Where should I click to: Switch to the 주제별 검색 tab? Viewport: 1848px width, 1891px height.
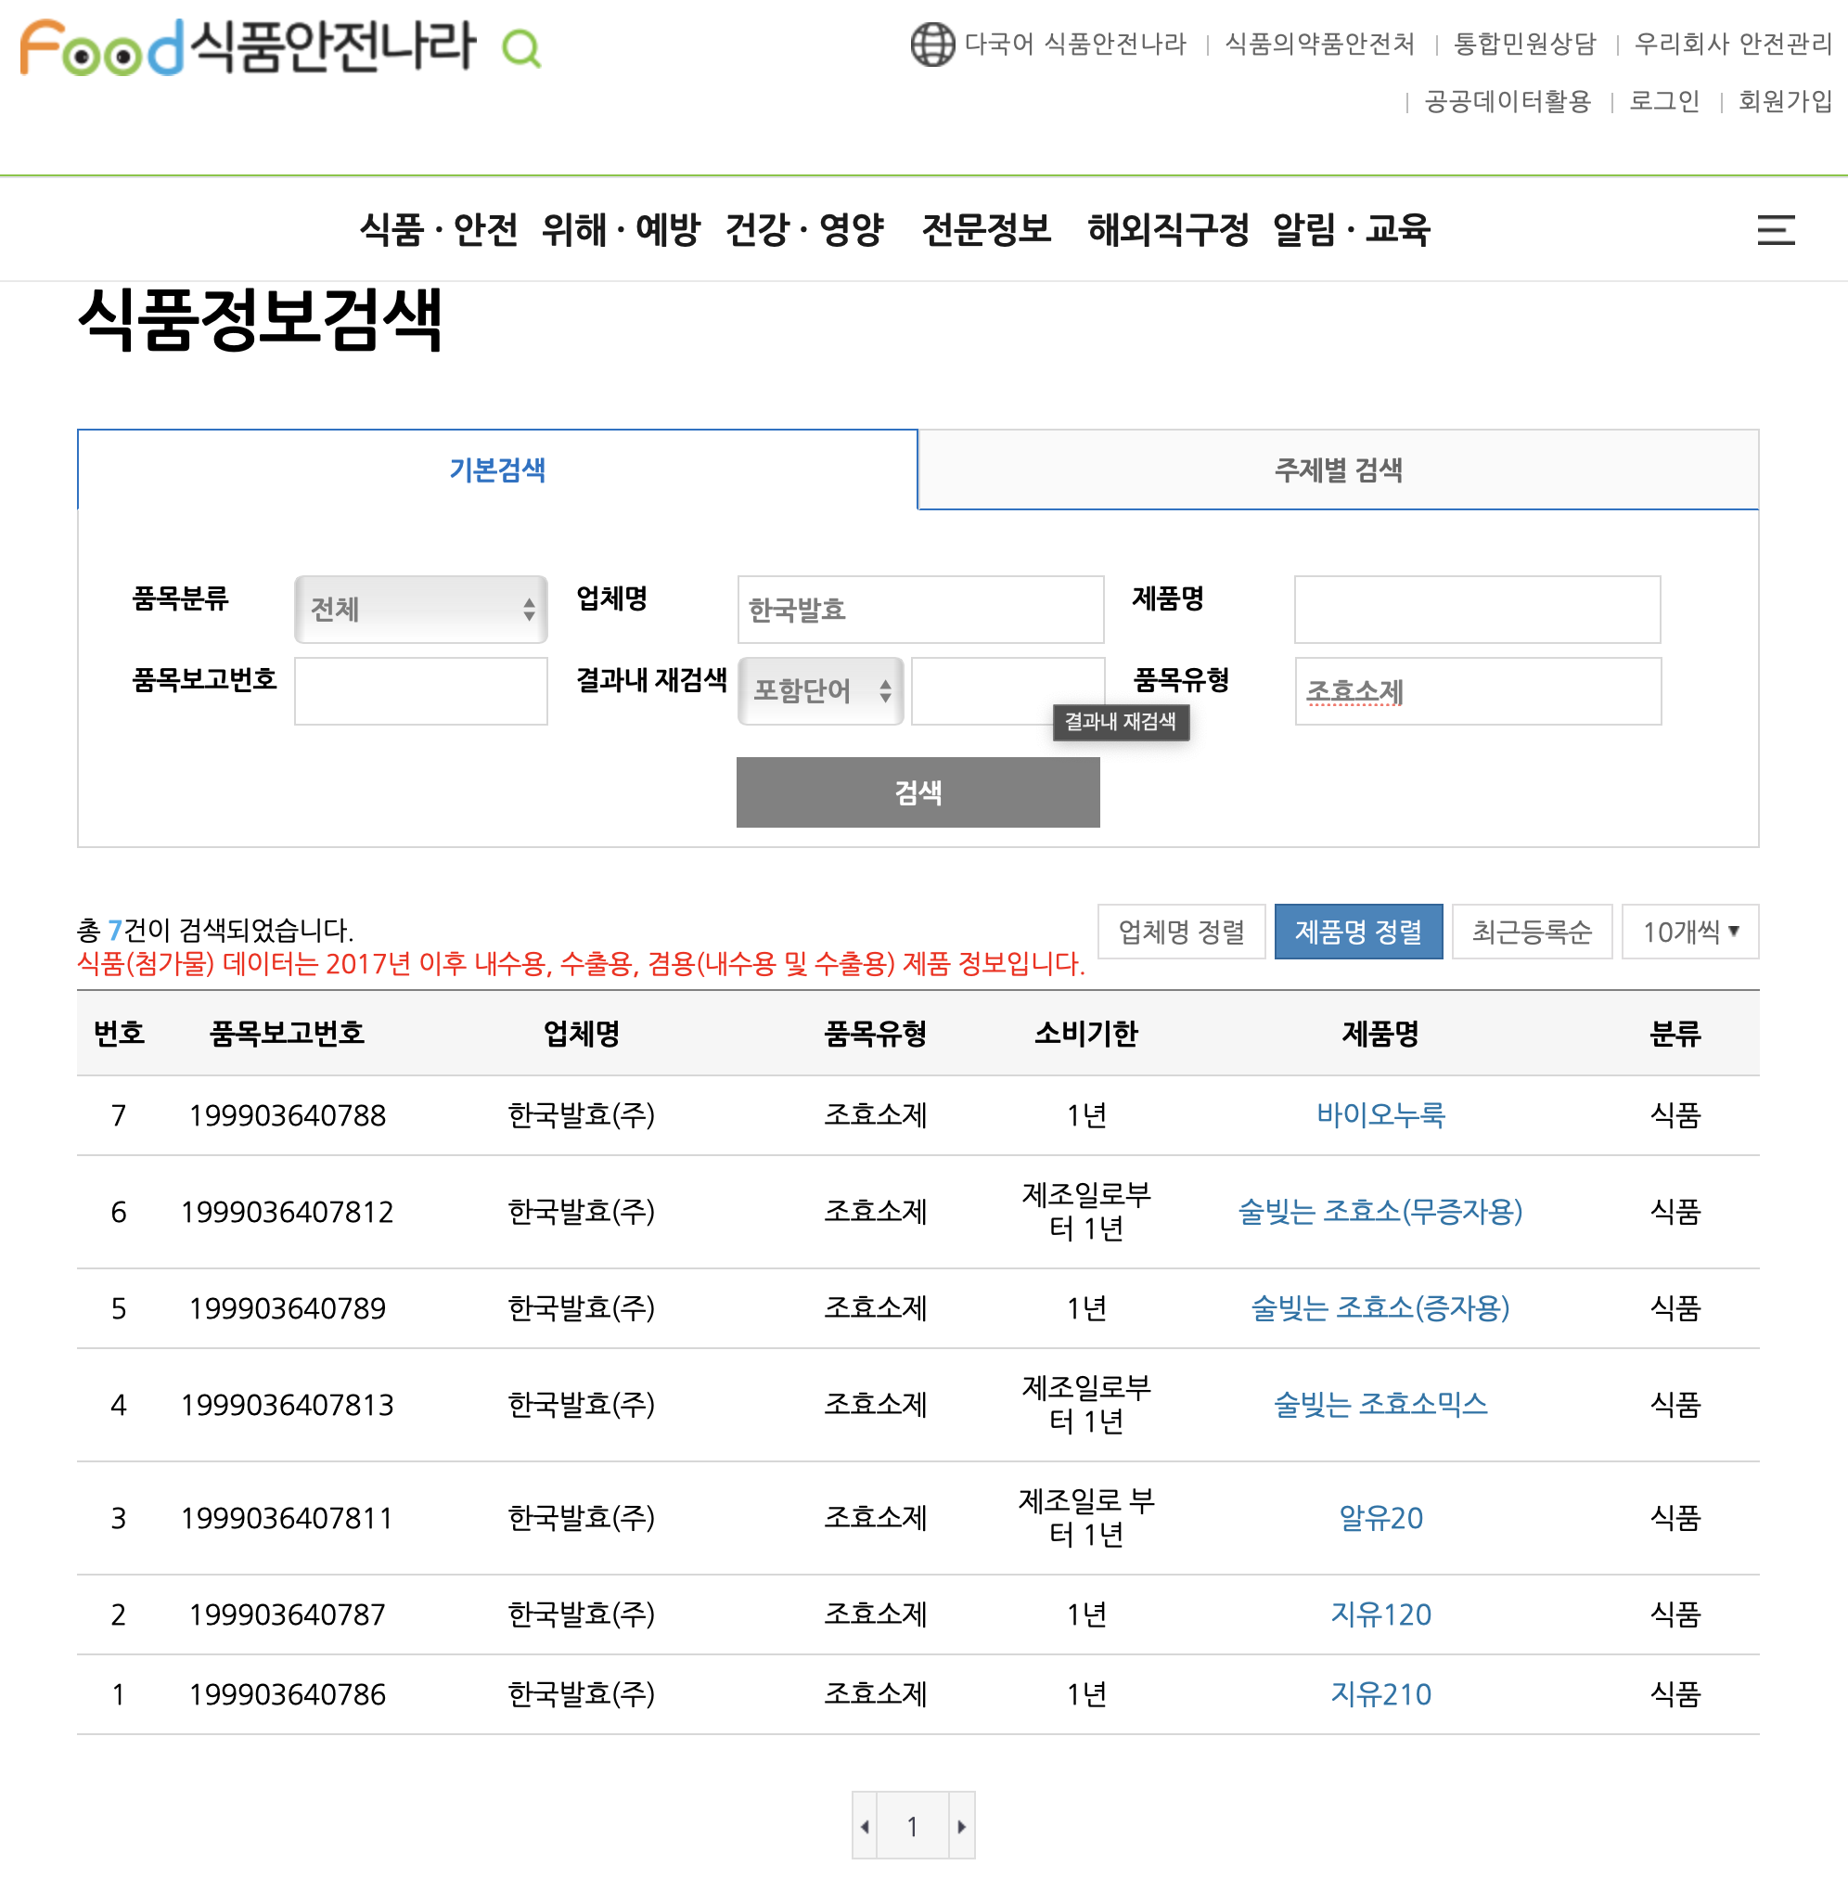click(1338, 470)
